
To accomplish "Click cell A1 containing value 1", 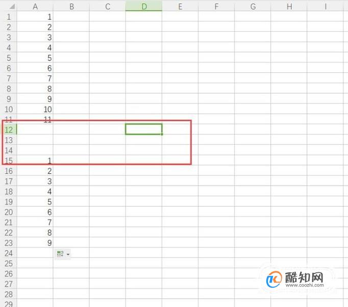I will [x=35, y=17].
